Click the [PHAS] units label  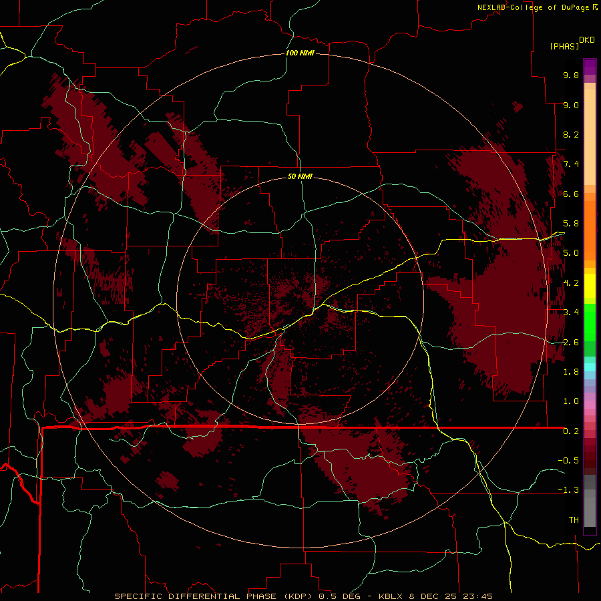tap(564, 46)
